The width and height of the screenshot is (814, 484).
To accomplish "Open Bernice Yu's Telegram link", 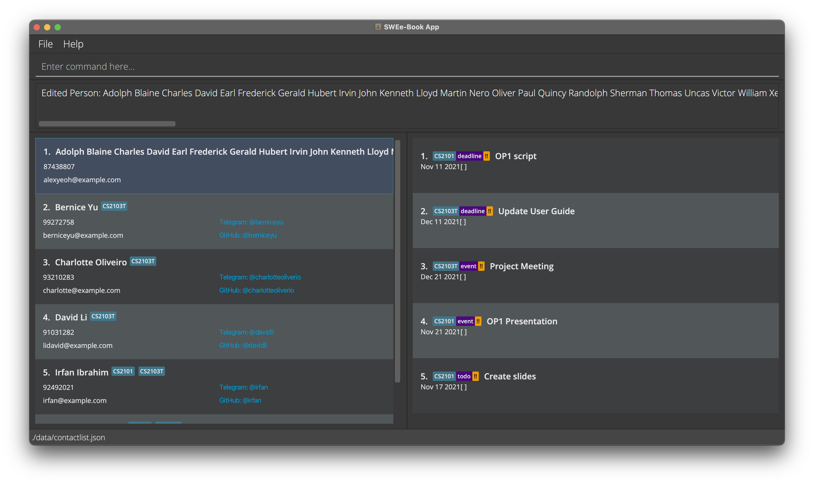I will point(251,222).
